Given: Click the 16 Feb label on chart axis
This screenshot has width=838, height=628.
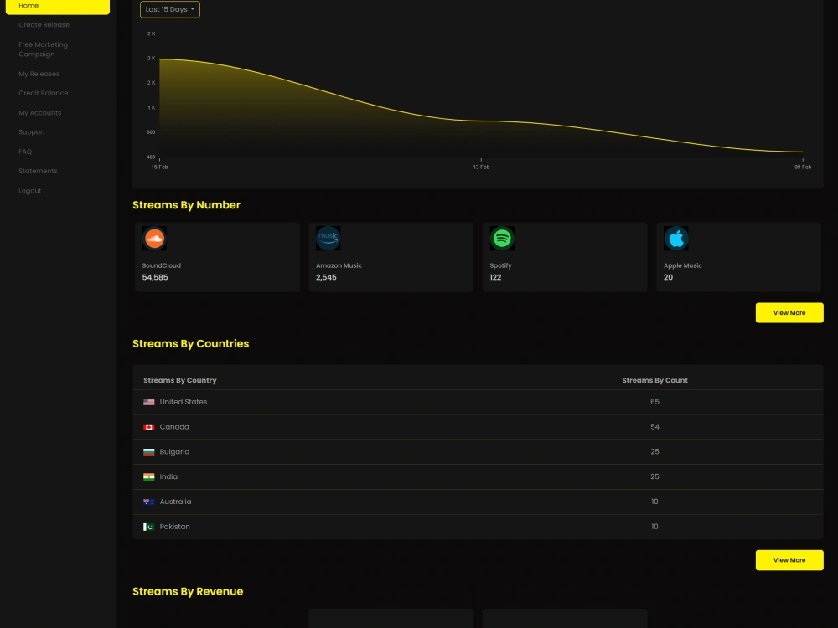Looking at the screenshot, I should pos(159,167).
